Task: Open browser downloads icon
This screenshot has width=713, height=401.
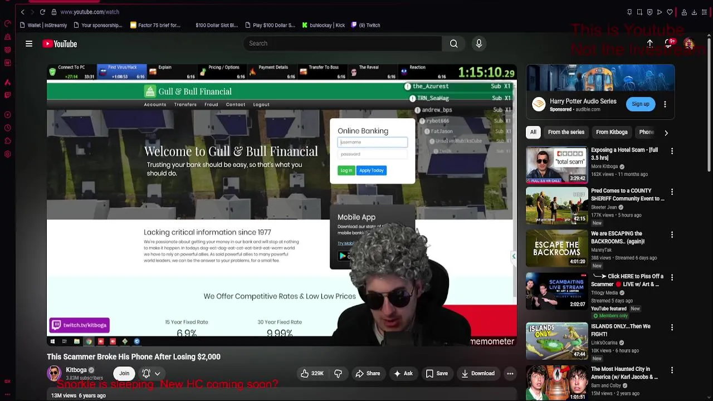Action: (694, 12)
